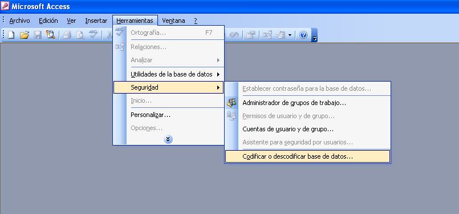459x214 pixels.
Task: Open Toolbar Options at toolbar's right end
Action: (x=314, y=35)
